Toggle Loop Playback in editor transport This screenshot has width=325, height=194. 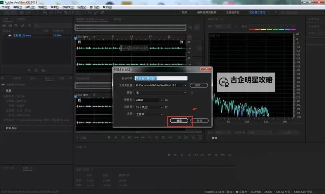coord(163,137)
